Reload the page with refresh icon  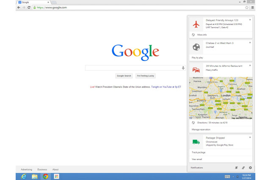(29, 8)
